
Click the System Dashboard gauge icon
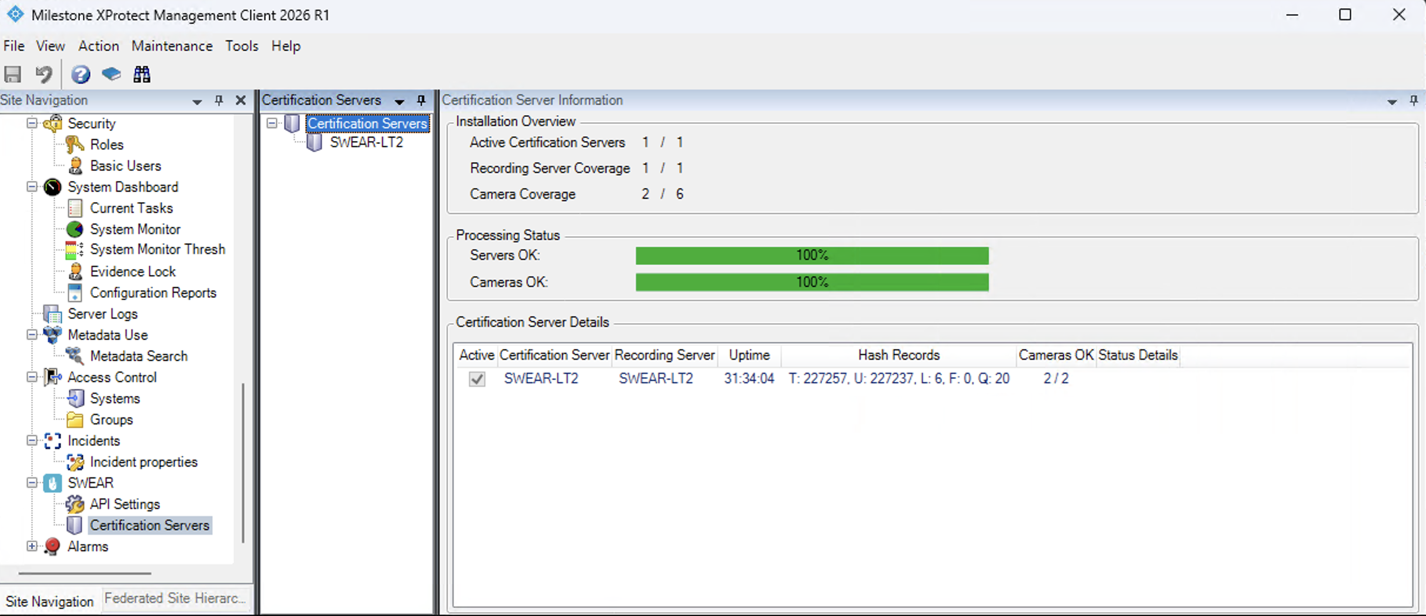(52, 187)
